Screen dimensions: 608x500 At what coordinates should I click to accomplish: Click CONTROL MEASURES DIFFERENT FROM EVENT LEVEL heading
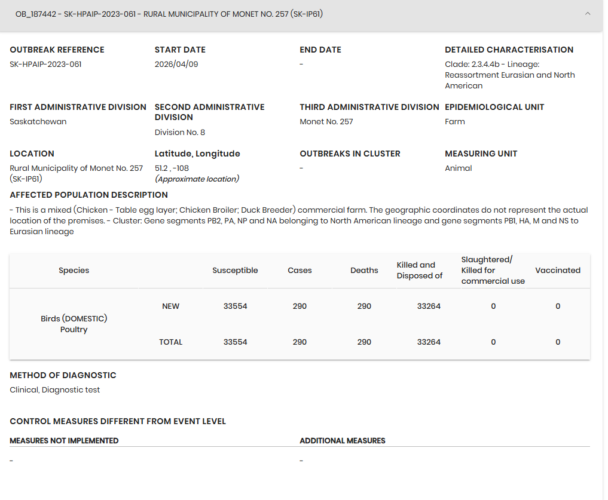[118, 421]
